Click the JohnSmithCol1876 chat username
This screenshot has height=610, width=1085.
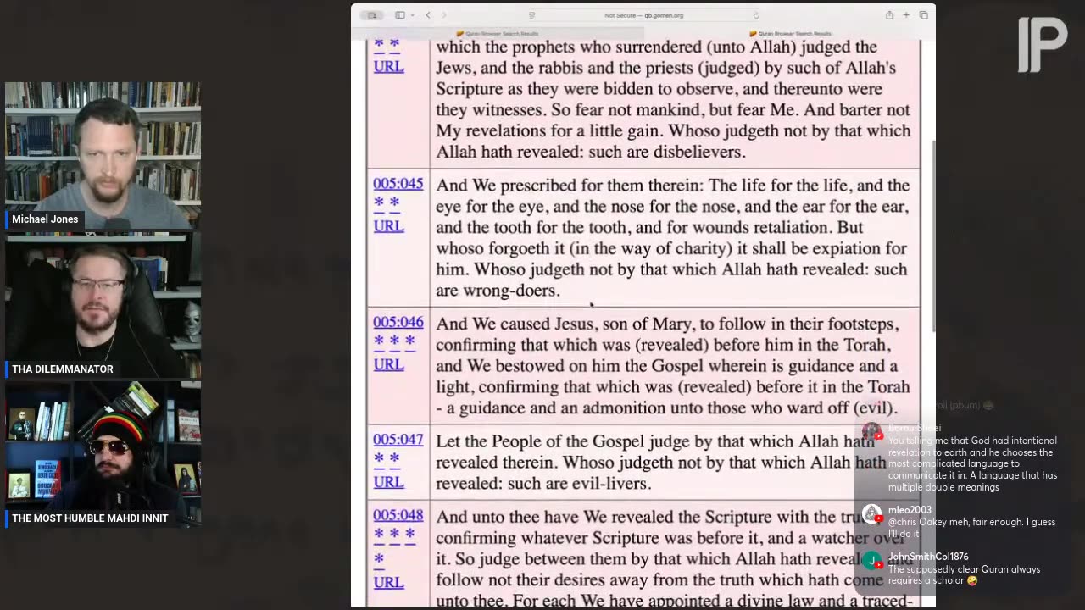[928, 557]
